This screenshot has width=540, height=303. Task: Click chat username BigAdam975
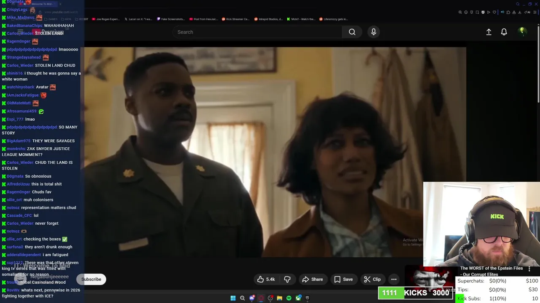point(19,141)
